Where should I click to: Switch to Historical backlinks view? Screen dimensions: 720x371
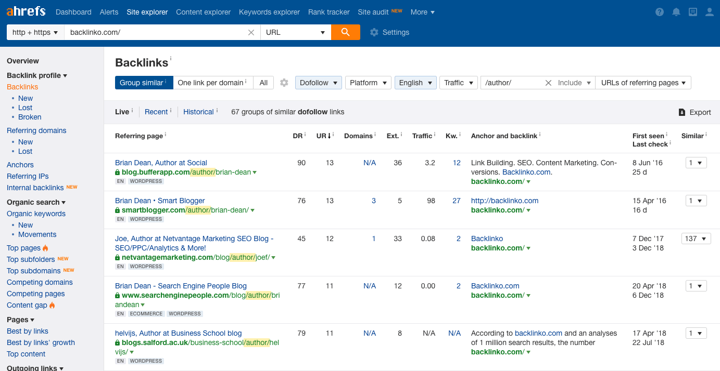[x=198, y=112]
